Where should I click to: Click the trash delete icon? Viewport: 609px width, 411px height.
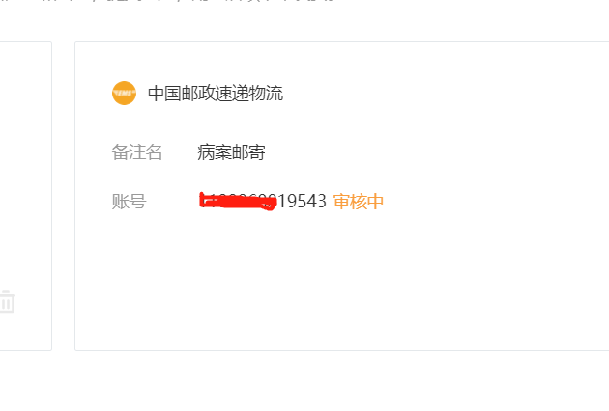coord(7,301)
